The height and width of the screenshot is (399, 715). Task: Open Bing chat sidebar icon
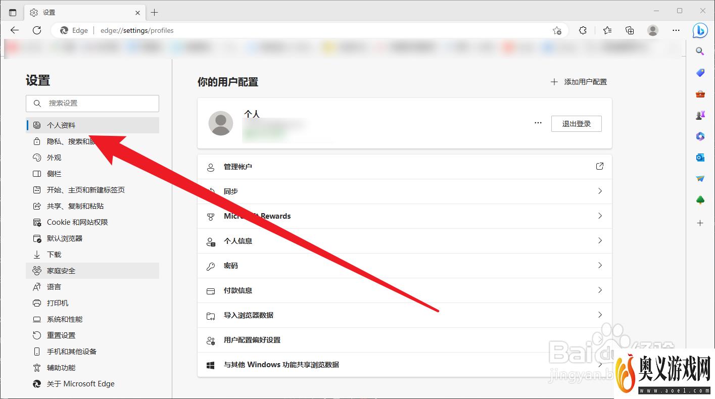(700, 31)
